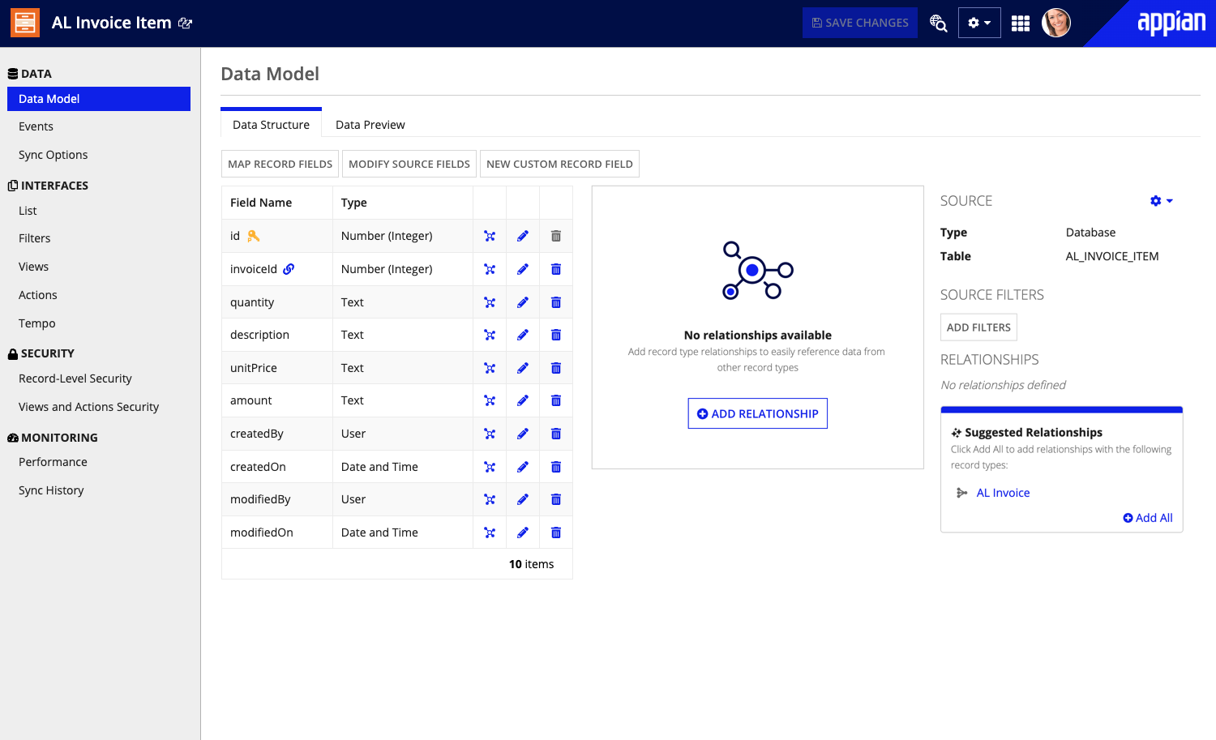Click Modify Source Fields button

[x=409, y=164]
